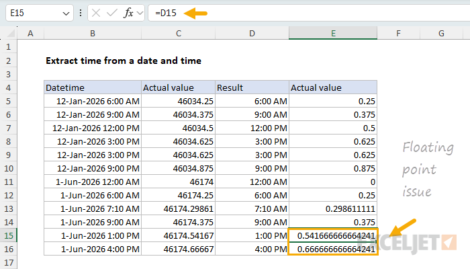Click cell value 0.666666666664241
Screen dimensions: 470x269
tap(333, 249)
